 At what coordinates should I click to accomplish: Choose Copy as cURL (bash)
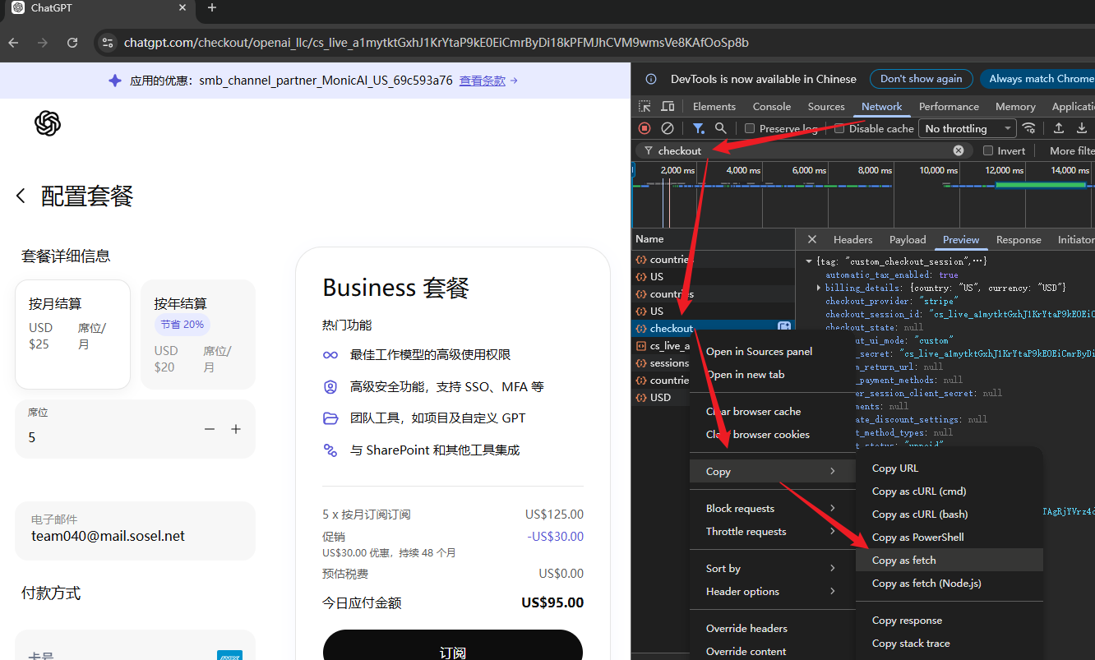pyautogui.click(x=949, y=514)
